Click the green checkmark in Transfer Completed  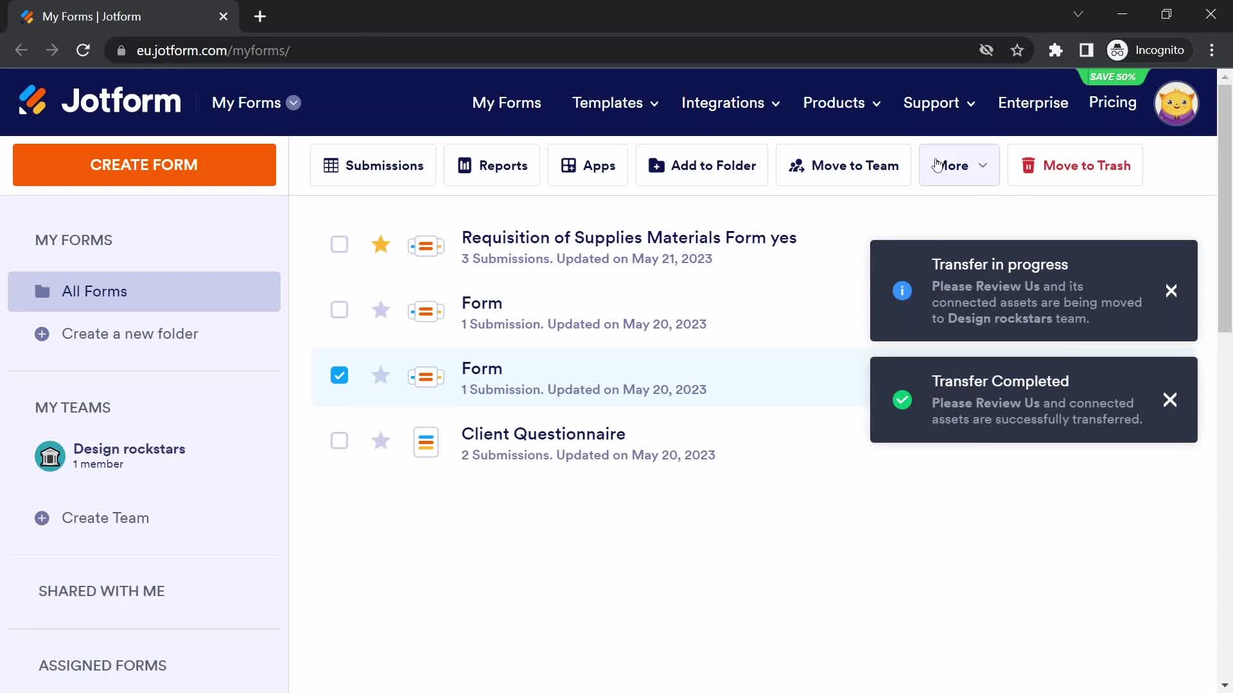click(x=902, y=400)
